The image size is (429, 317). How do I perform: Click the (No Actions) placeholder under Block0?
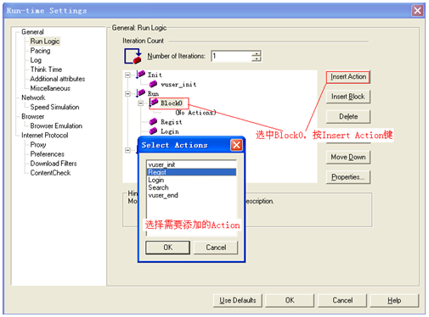pos(195,113)
